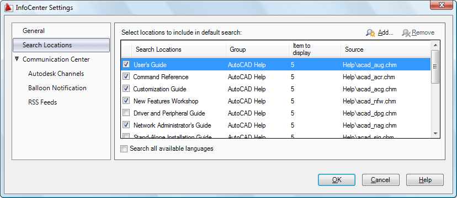Click item count 5 in Customization Guide row
Viewport: 457px width, 198px height.
coord(293,89)
